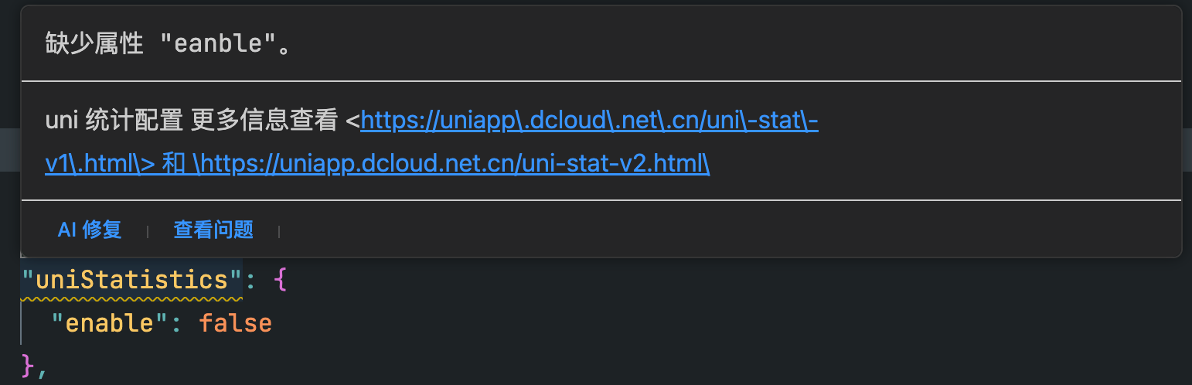Screen dimensions: 1192x385
Task: Click the colon after the "enable" key
Action: click(x=177, y=322)
